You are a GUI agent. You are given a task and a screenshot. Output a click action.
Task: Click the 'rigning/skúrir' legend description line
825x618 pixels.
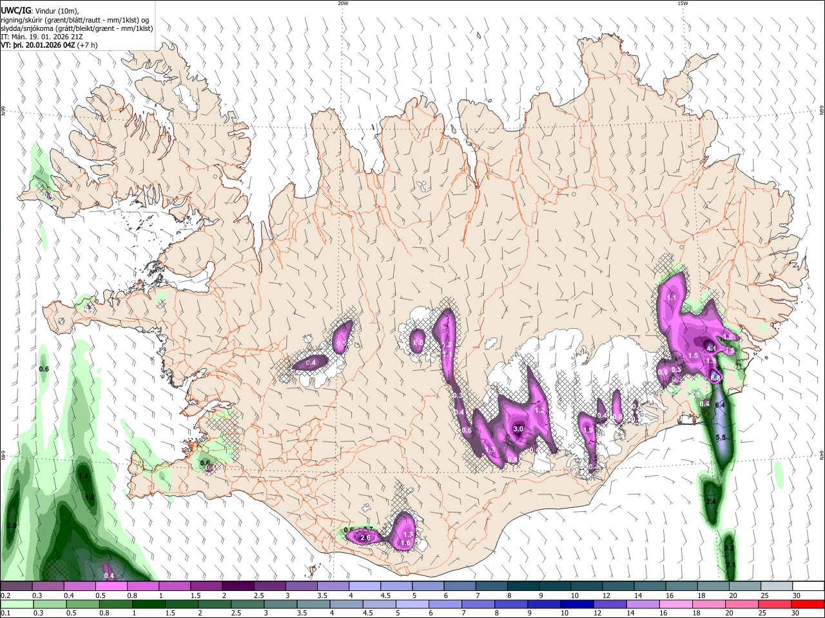(75, 20)
